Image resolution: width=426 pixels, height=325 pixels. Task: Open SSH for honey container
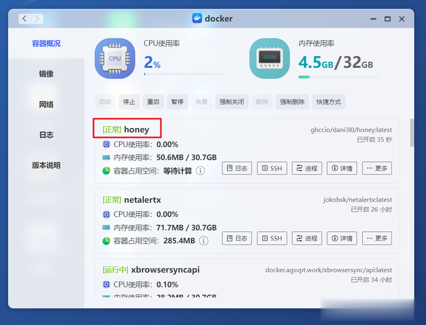point(272,168)
